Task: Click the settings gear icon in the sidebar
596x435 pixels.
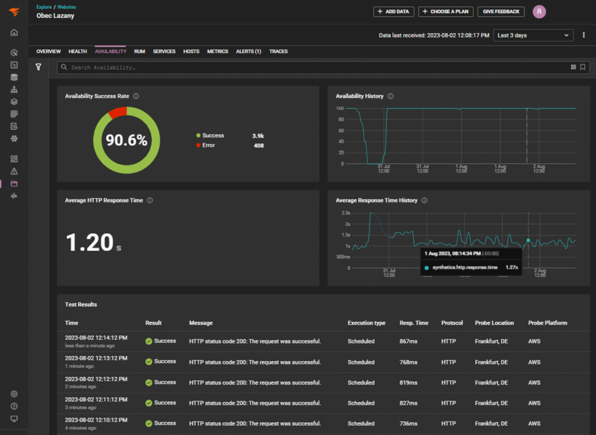Action: (14, 394)
